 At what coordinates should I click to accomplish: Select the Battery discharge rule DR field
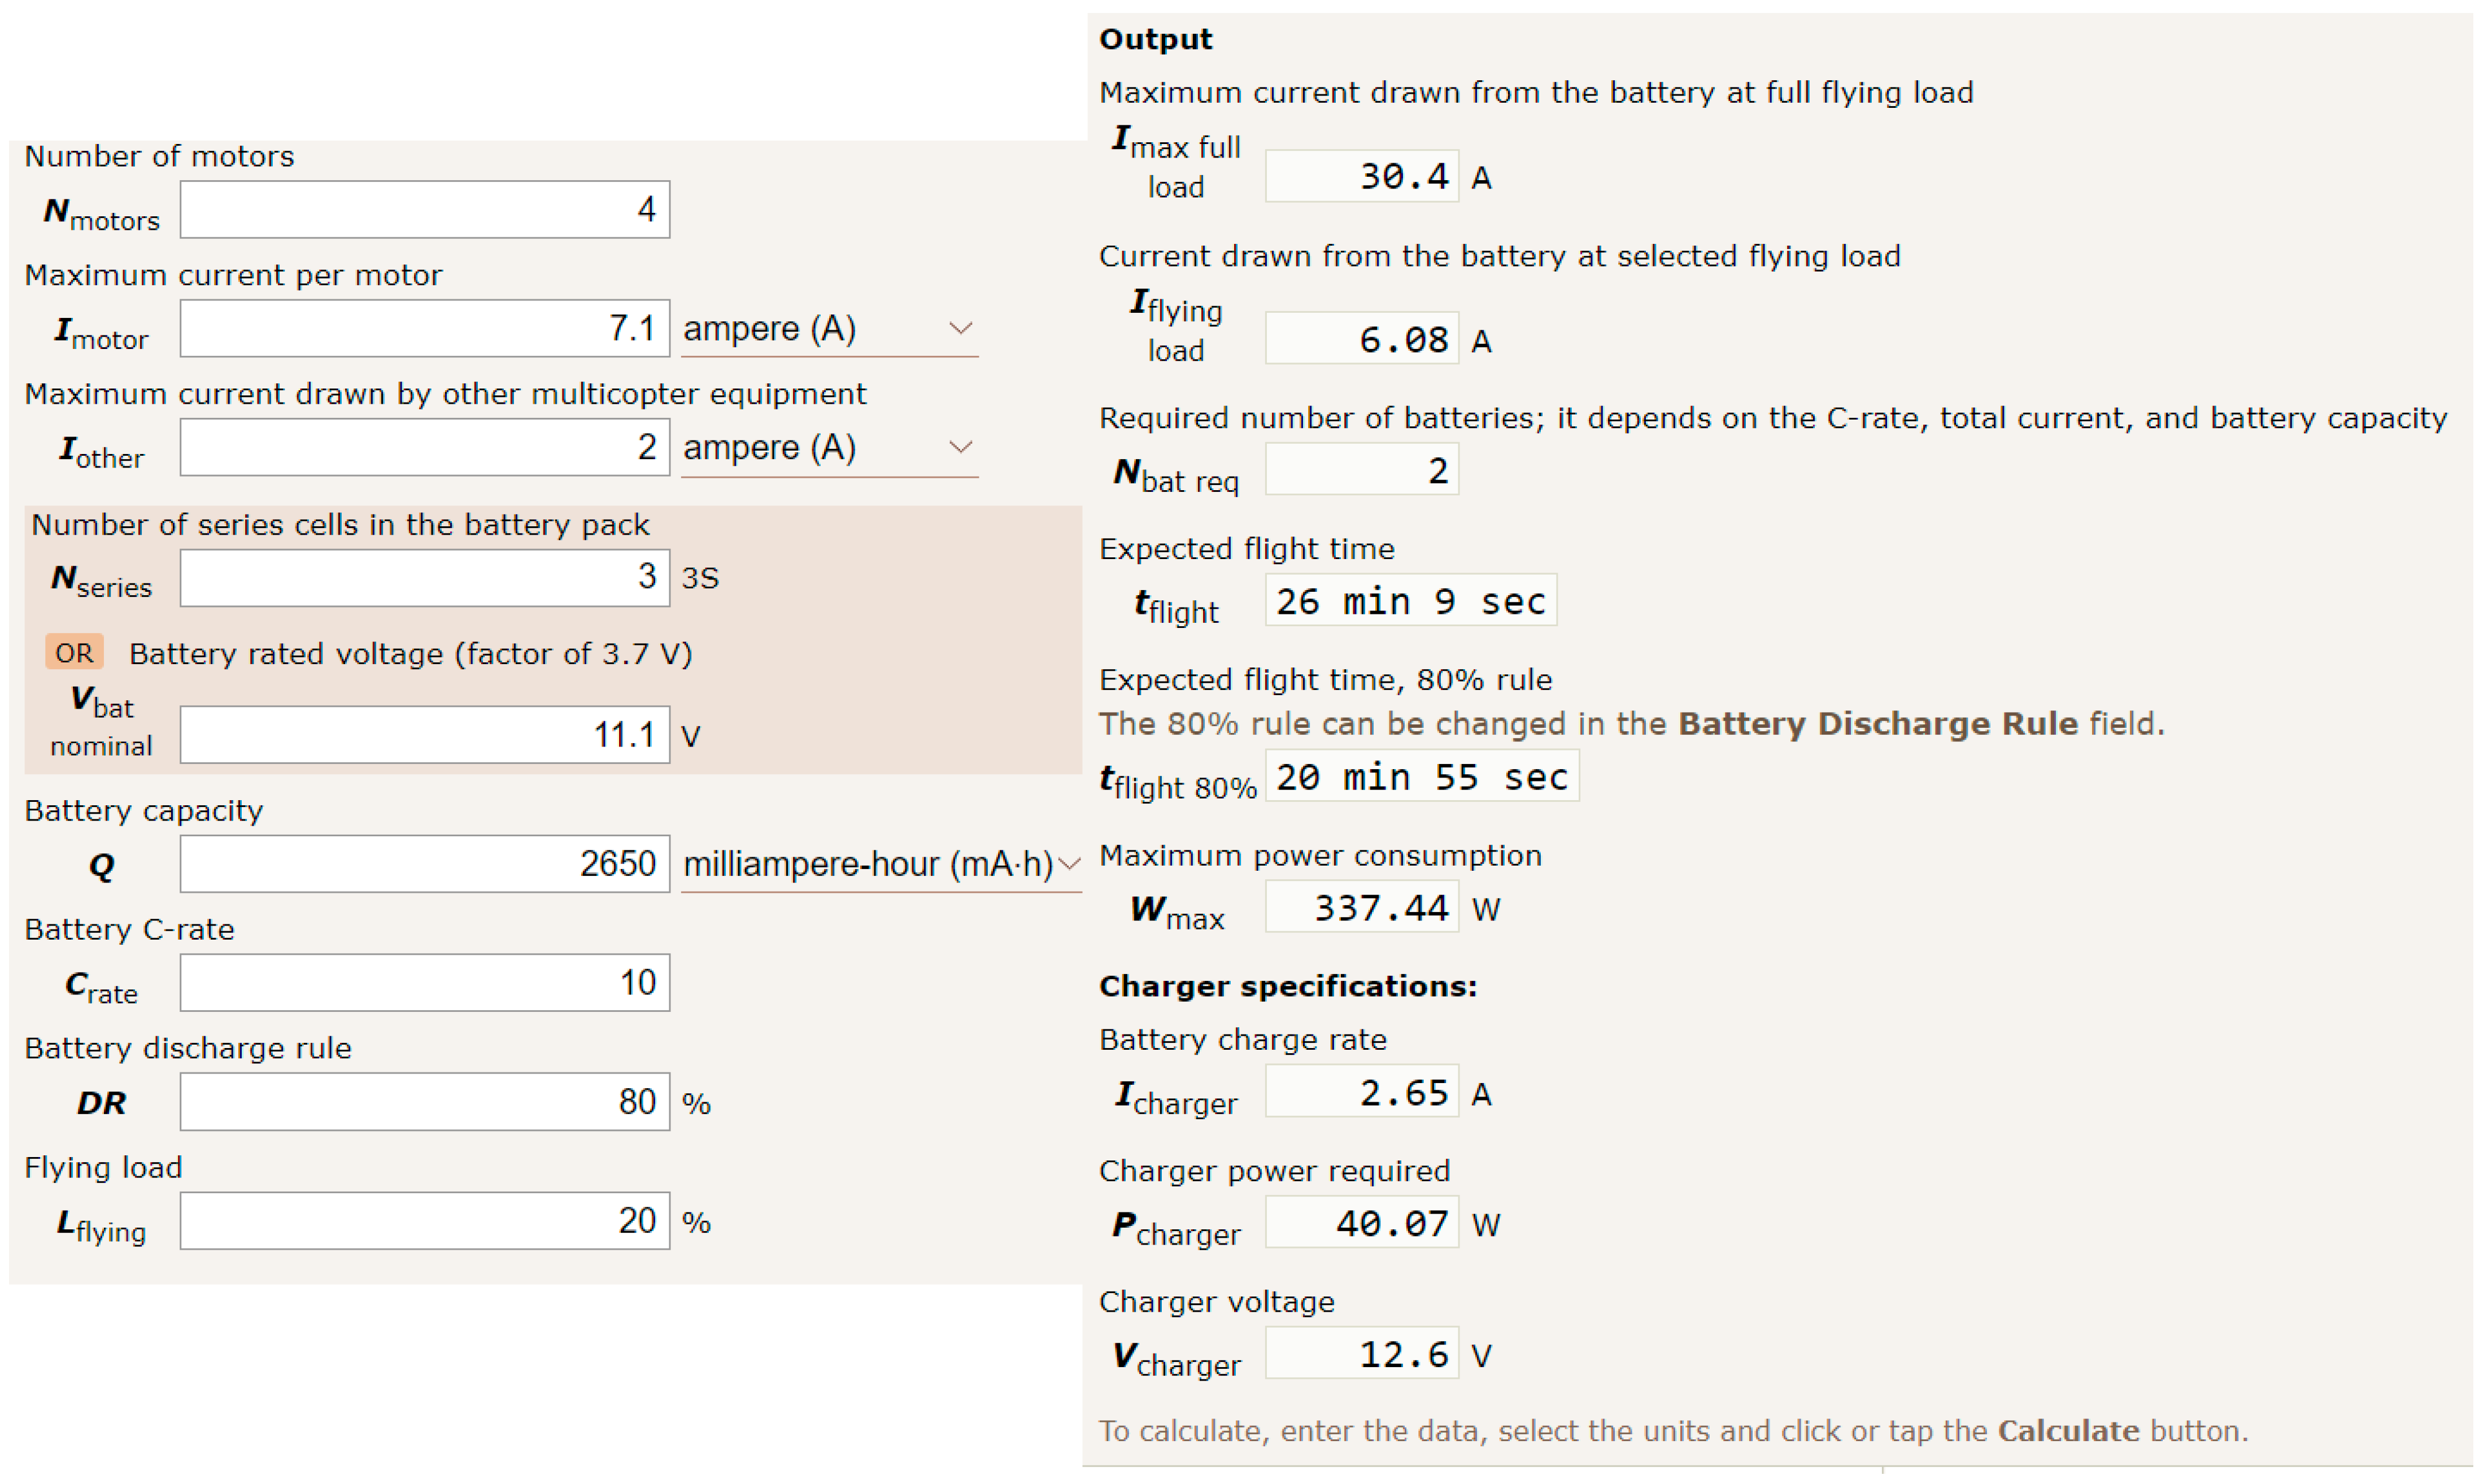point(424,1103)
